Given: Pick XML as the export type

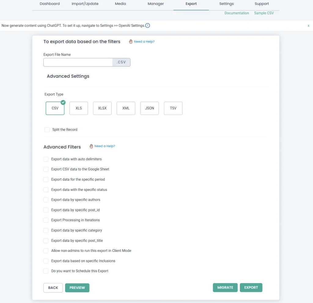Looking at the screenshot, I should click(126, 108).
